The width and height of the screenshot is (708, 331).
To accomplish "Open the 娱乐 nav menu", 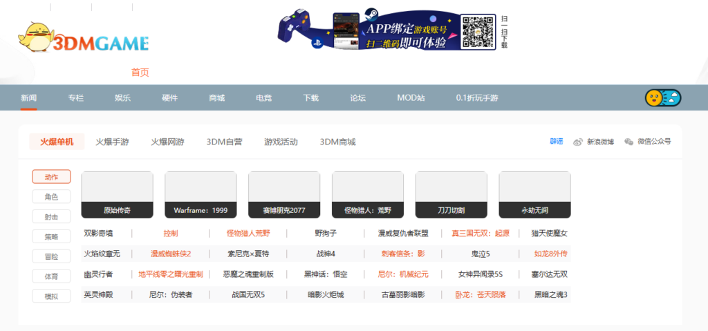I will (123, 98).
